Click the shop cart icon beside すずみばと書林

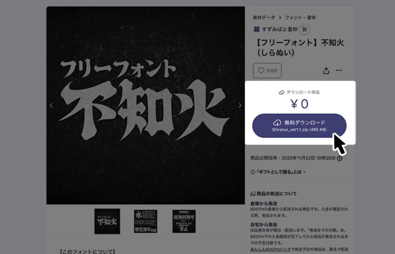(304, 29)
